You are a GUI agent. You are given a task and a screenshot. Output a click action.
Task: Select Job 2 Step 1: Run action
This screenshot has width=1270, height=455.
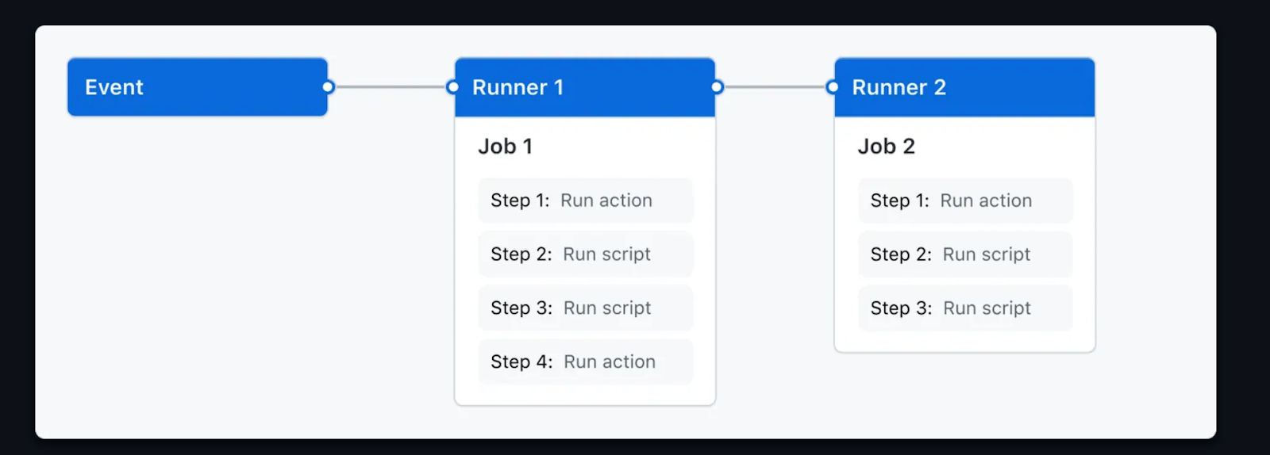pos(965,201)
